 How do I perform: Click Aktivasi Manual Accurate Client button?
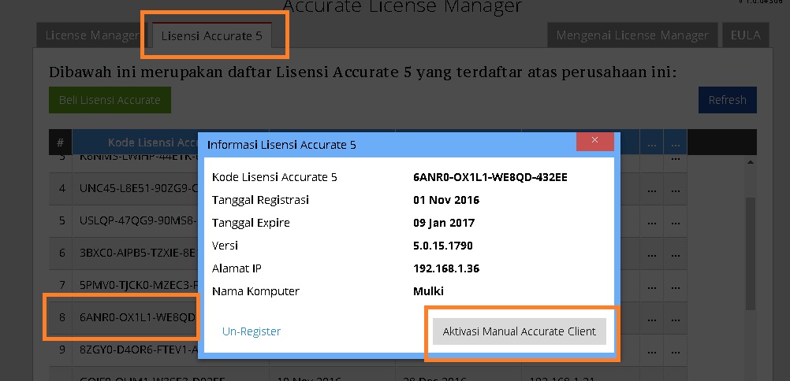click(x=520, y=331)
